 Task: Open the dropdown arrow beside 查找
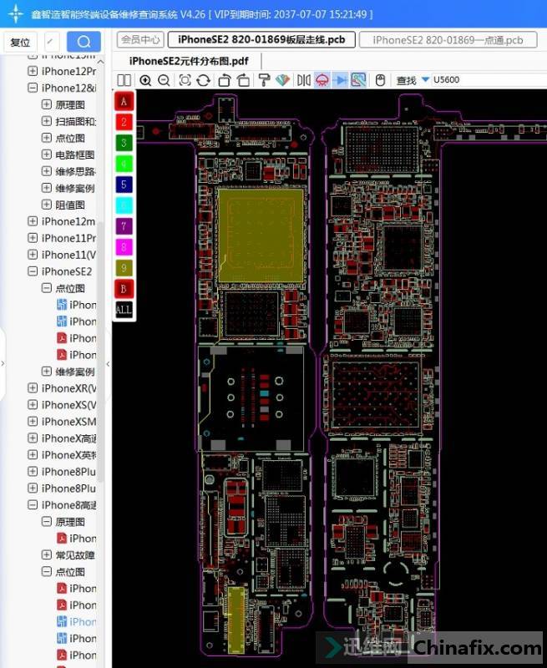(x=425, y=80)
